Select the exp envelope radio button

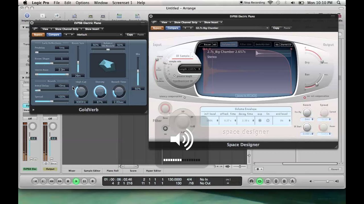[260, 120]
